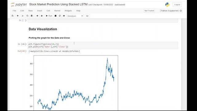The image size is (197, 111).
Task: Interrupt the kernel with stop icon
Action: click(x=55, y=16)
